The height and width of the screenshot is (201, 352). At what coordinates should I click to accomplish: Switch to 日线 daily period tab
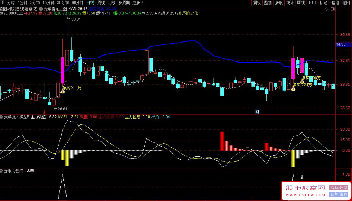90,3
